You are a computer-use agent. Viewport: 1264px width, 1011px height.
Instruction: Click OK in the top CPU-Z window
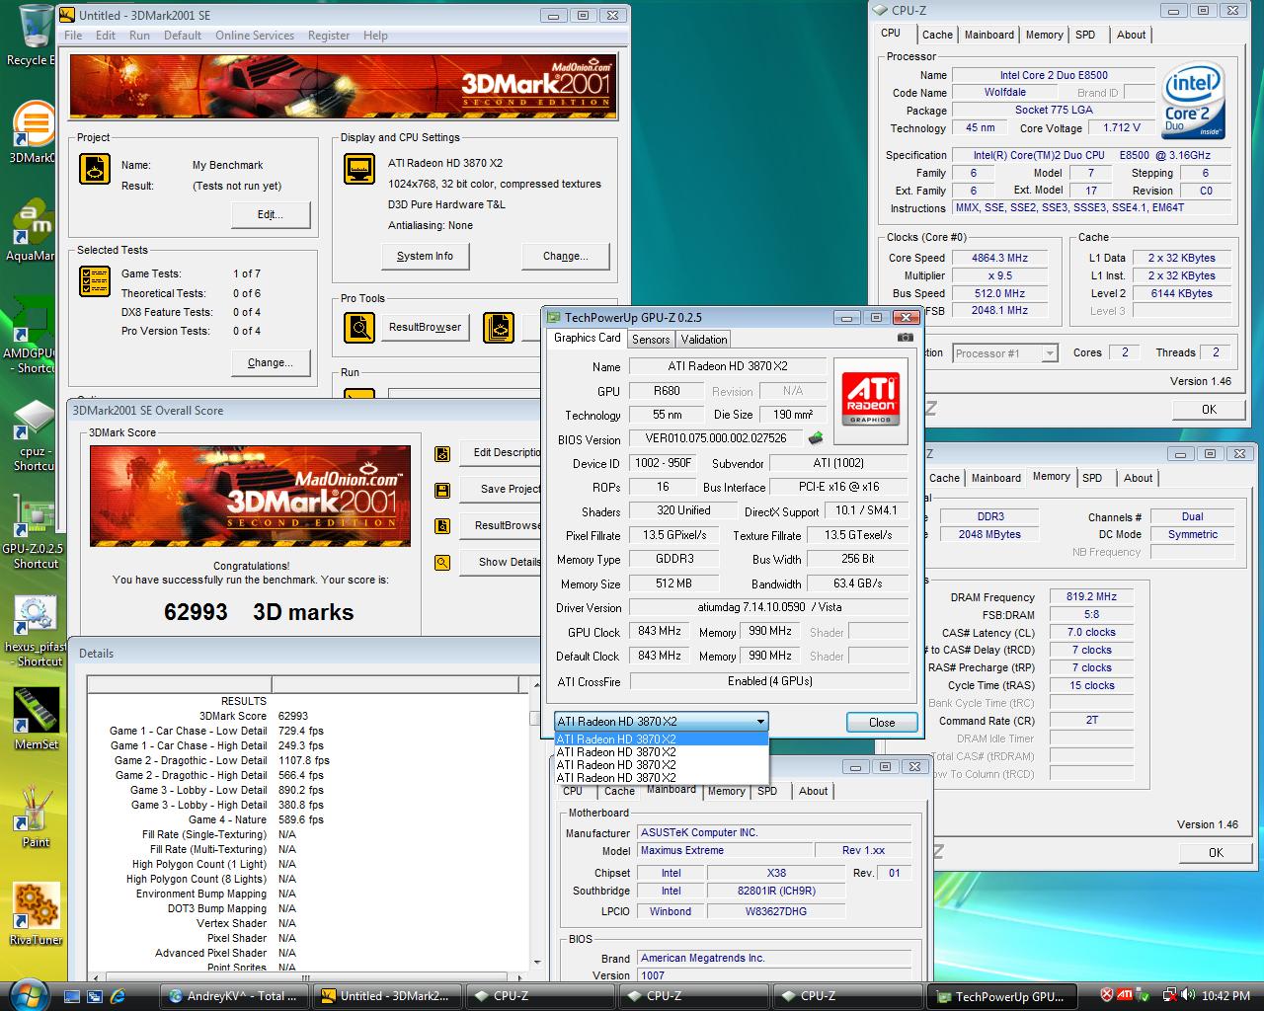[1209, 409]
